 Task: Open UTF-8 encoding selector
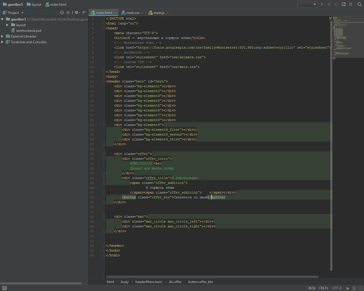pos(337,288)
